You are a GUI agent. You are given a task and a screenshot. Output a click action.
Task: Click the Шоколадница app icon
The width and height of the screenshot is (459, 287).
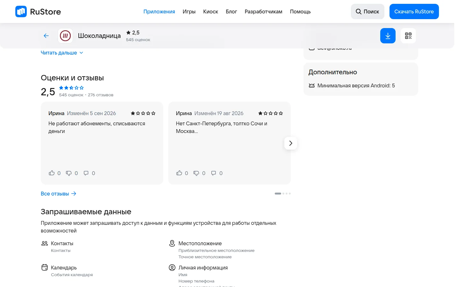65,36
